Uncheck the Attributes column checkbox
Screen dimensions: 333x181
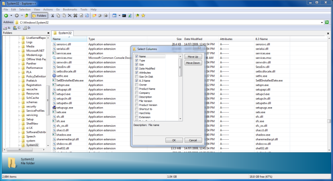[137, 73]
